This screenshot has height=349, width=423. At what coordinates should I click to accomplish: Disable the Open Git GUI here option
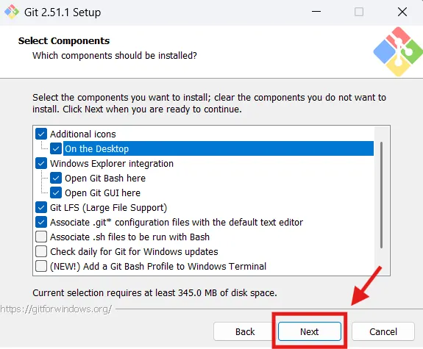coord(56,193)
